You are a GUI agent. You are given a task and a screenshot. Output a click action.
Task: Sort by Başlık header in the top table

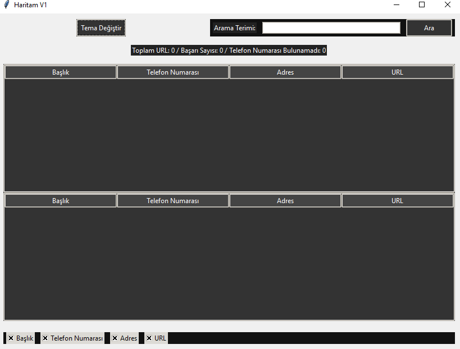[x=61, y=72]
